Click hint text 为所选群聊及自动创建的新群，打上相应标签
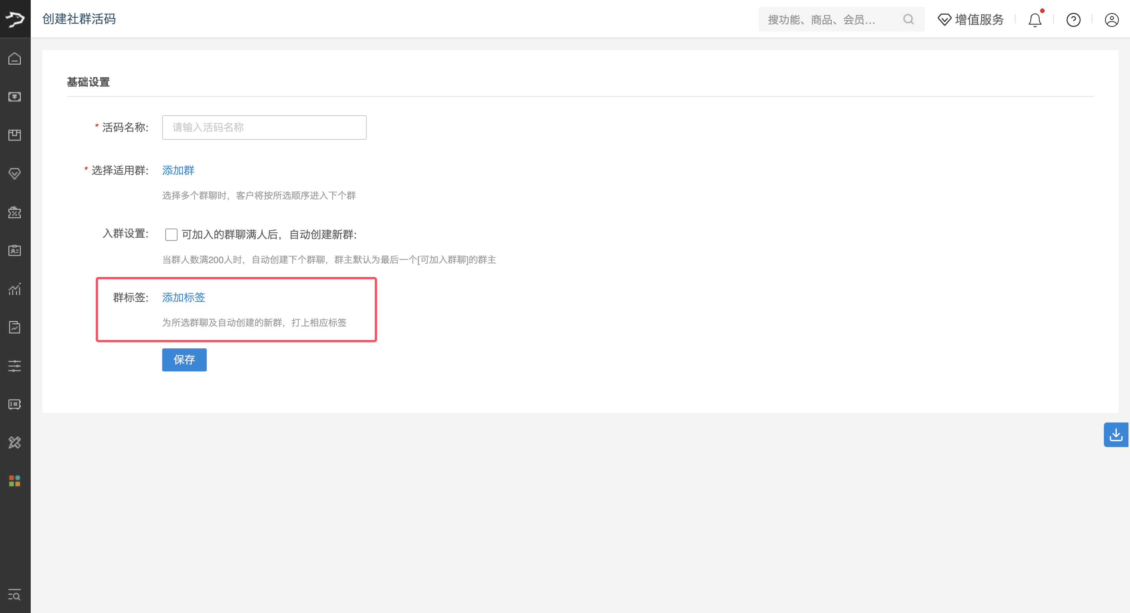This screenshot has height=613, width=1130. click(254, 323)
